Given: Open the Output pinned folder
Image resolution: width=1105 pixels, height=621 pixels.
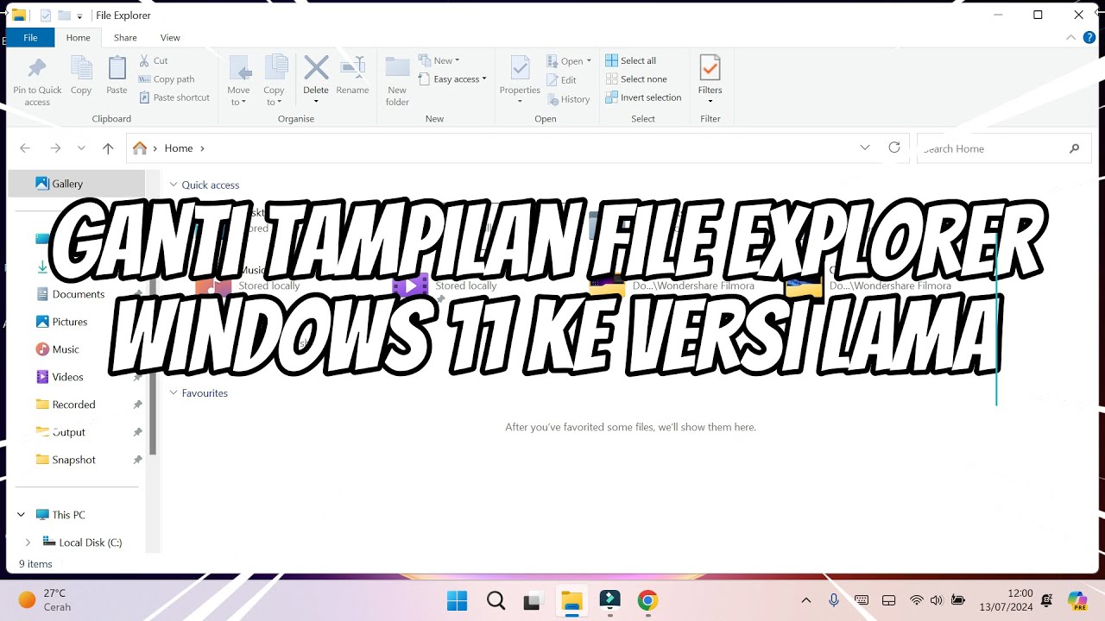Looking at the screenshot, I should click(x=68, y=432).
